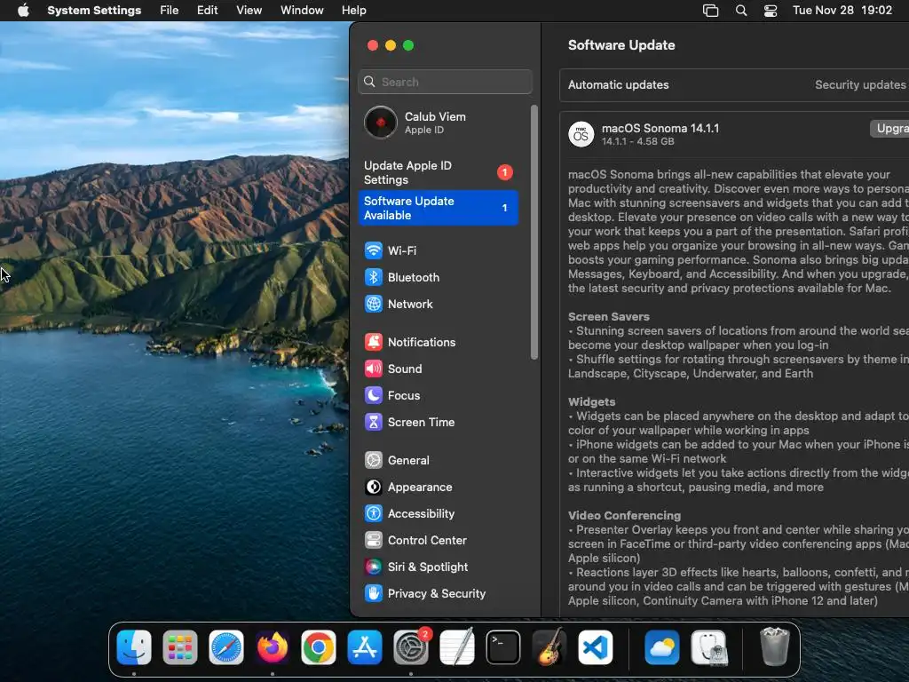
Task: Click the Calub Viem profile avatar
Action: point(380,123)
